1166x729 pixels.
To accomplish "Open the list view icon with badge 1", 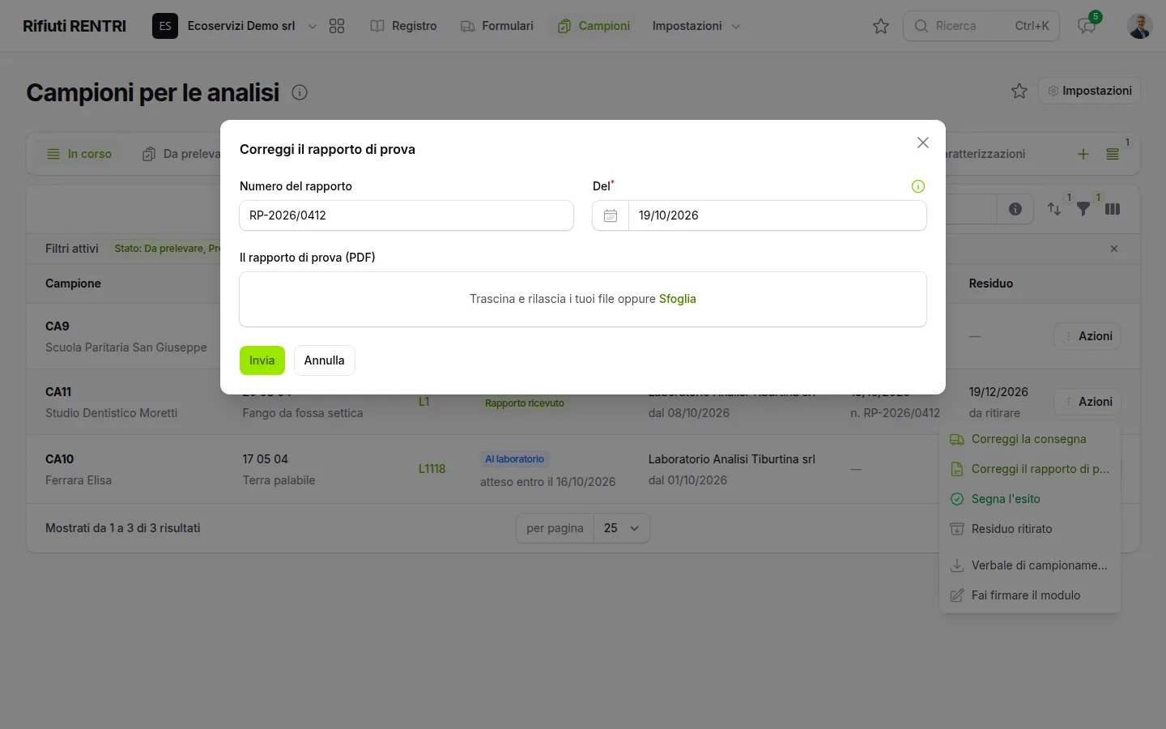I will 1113,154.
